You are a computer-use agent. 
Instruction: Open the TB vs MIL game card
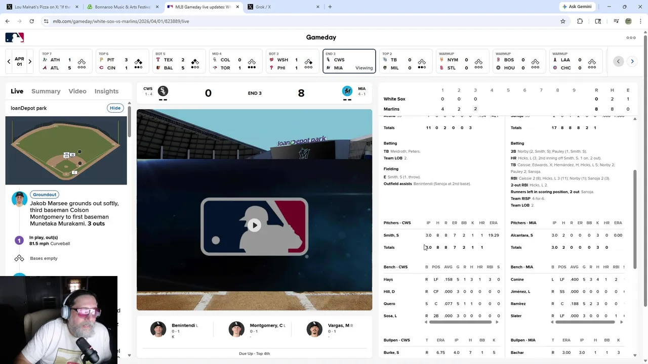tap(406, 61)
